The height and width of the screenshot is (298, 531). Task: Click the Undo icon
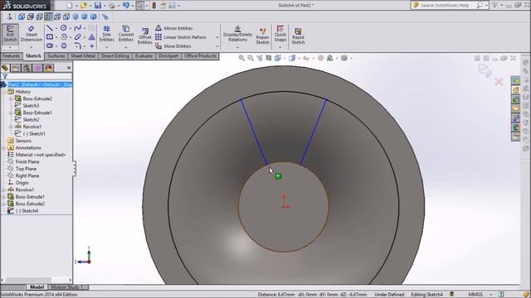[x=126, y=6]
